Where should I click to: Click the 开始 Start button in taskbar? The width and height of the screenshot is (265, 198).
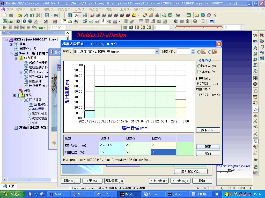coord(12,194)
